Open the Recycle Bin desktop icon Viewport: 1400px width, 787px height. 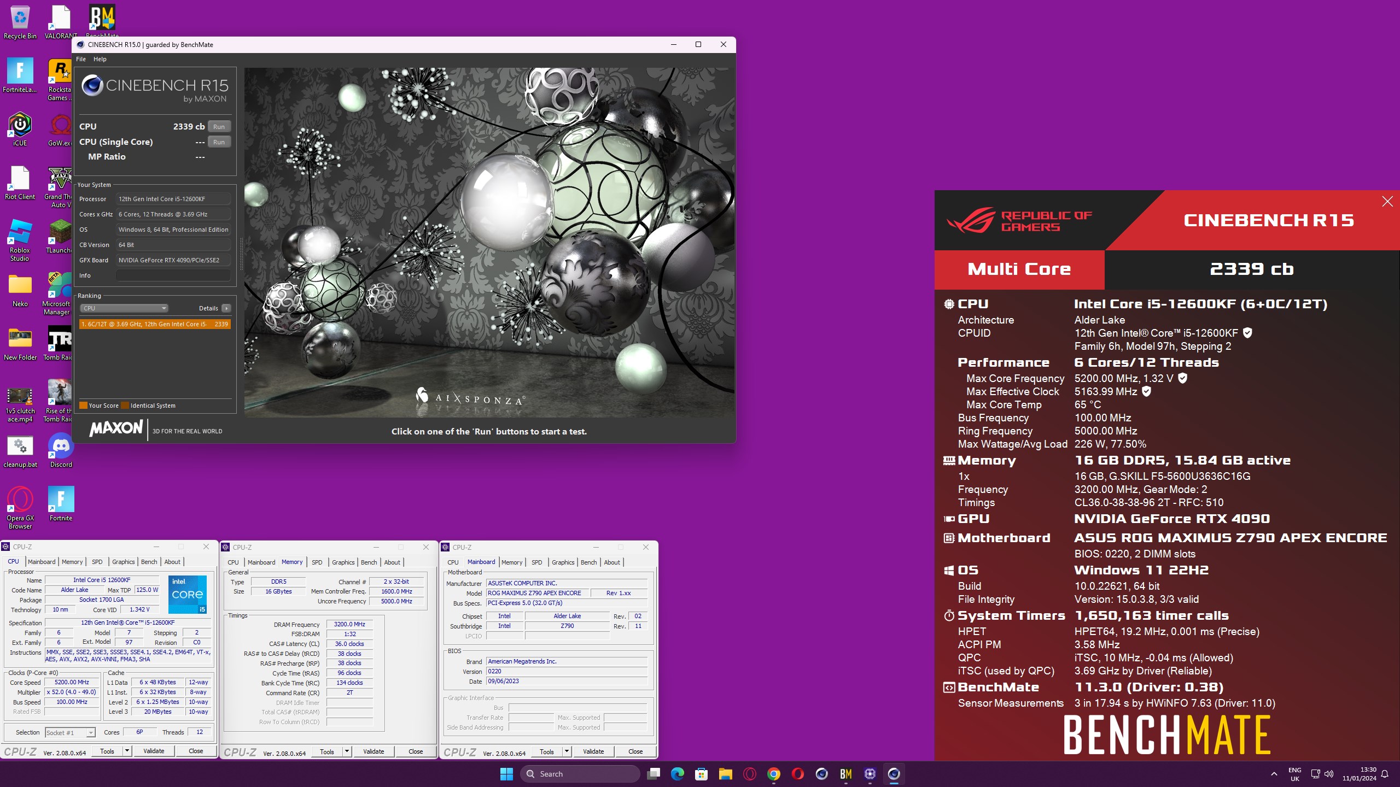20,22
